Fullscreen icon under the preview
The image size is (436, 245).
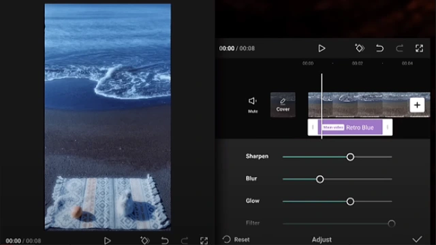(204, 241)
